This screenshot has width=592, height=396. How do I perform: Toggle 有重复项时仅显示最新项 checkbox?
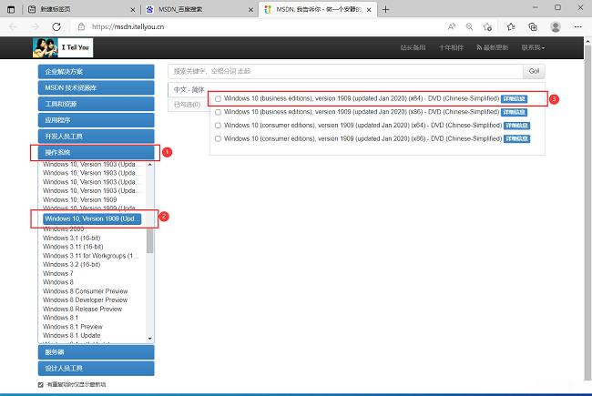(41, 385)
